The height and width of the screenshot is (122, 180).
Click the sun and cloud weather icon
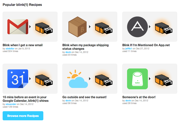(x=77, y=79)
